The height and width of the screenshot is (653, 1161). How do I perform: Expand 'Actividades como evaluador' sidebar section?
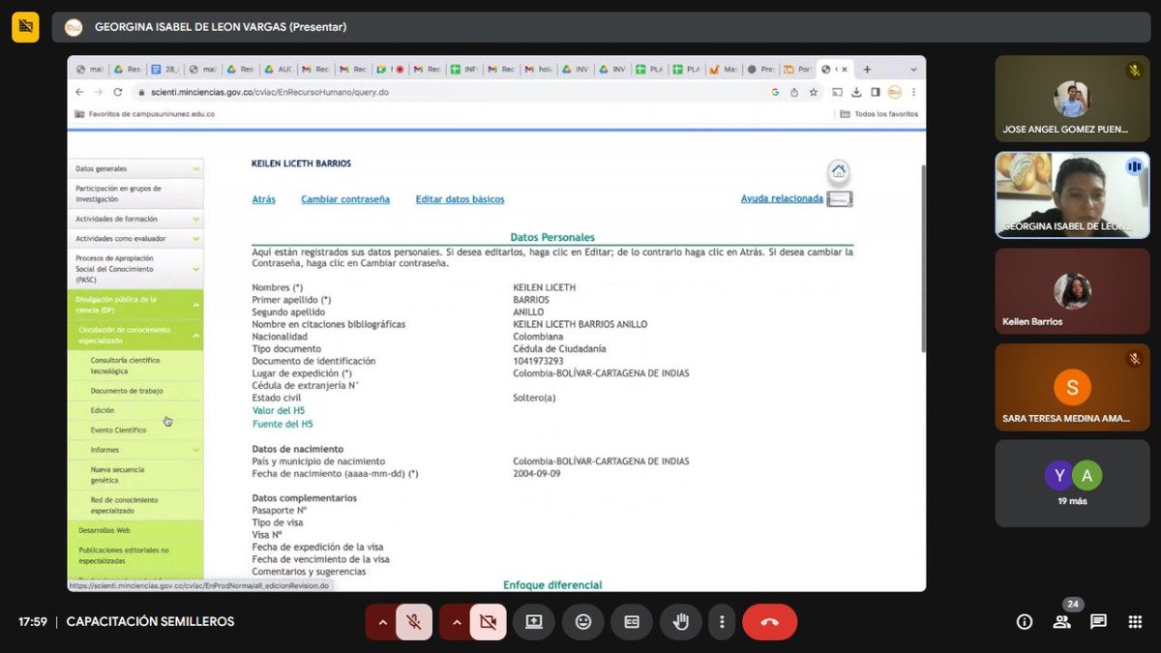[135, 238]
